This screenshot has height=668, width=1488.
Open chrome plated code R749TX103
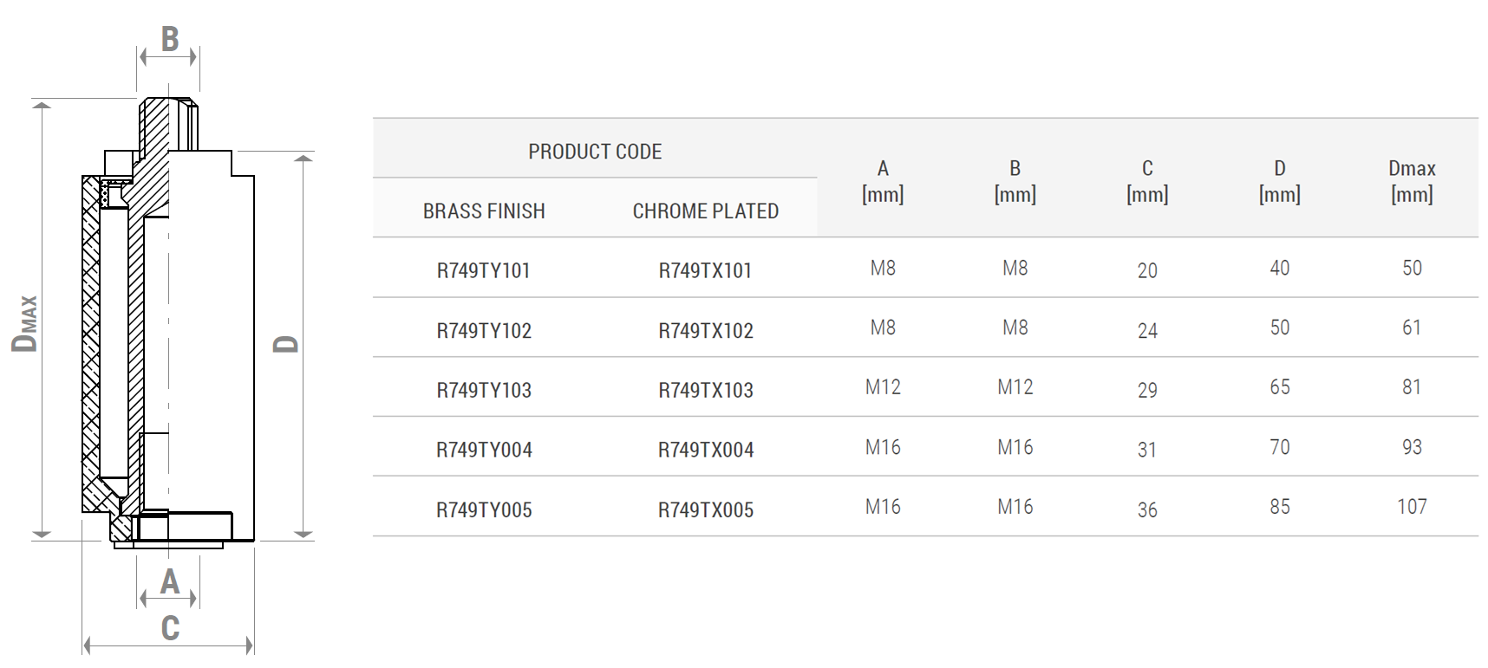[x=705, y=390]
